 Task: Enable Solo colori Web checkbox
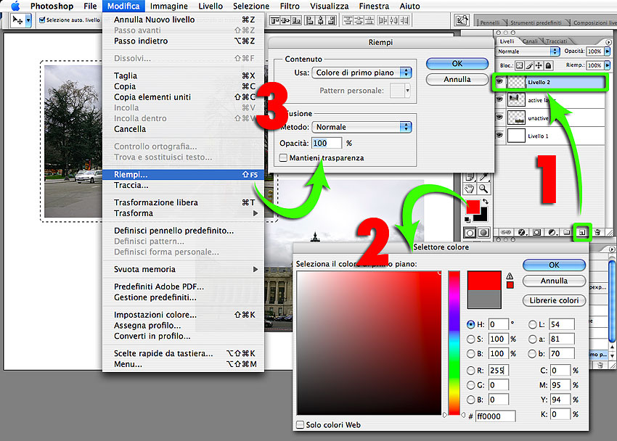[301, 424]
